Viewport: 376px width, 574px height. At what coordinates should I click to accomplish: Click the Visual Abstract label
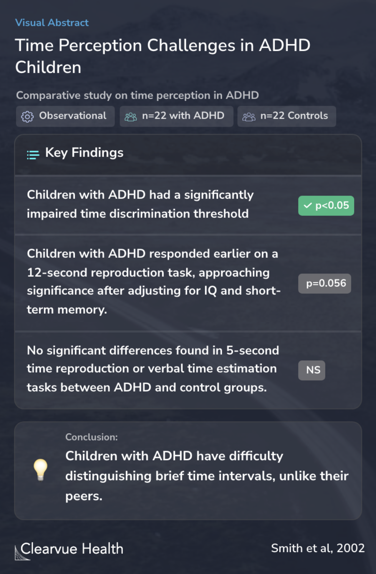coord(52,23)
